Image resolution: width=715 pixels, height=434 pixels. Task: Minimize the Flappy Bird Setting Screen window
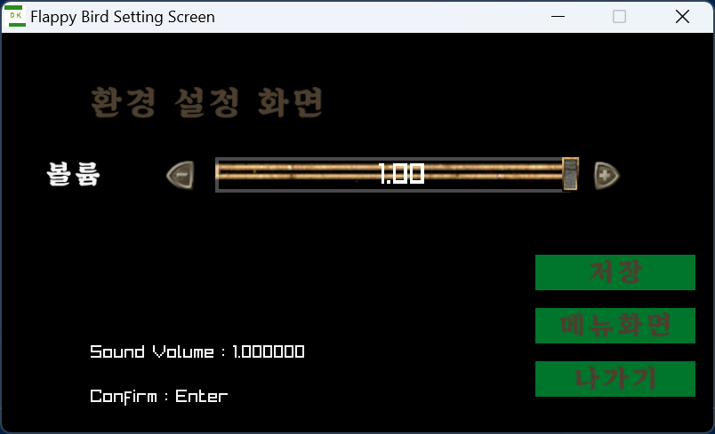[558, 17]
